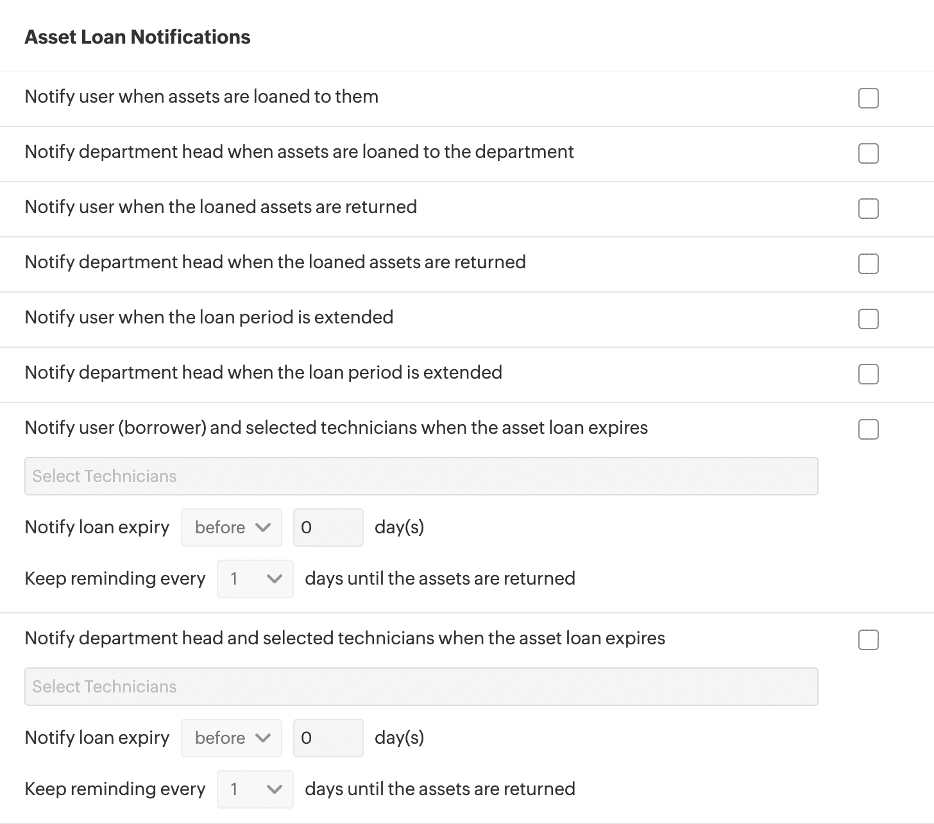Open the 'before' dropdown in department head section

pyautogui.click(x=232, y=738)
